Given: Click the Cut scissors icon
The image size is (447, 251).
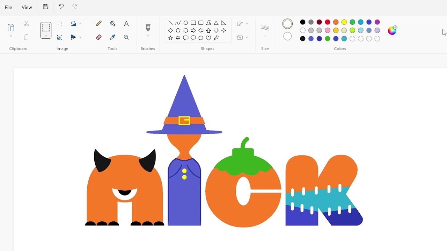Looking at the screenshot, I should [26, 24].
